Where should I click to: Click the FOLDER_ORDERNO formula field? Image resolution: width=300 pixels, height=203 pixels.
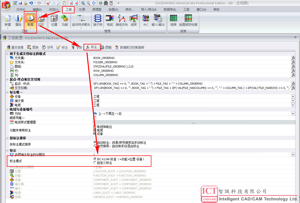(192, 62)
